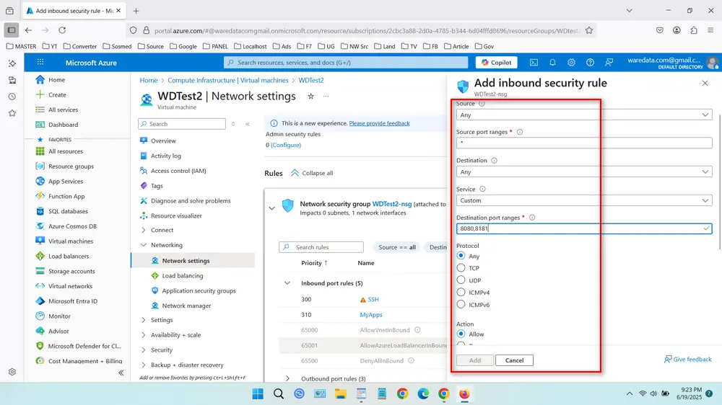Collapse Inbound port rules group
This screenshot has height=405, width=722.
(x=287, y=283)
